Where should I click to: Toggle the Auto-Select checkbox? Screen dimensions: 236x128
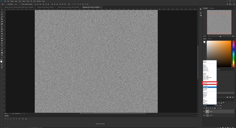pyautogui.click(x=7, y=4)
